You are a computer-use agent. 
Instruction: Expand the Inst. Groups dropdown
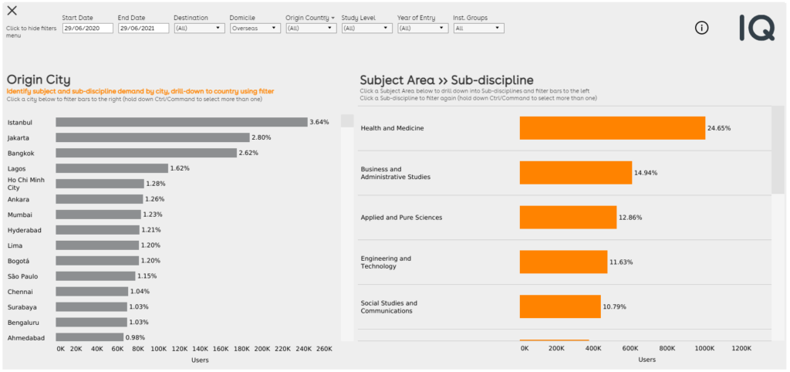tap(478, 29)
